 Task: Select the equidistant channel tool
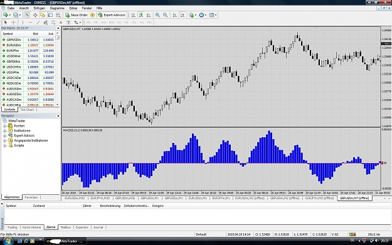46,23
